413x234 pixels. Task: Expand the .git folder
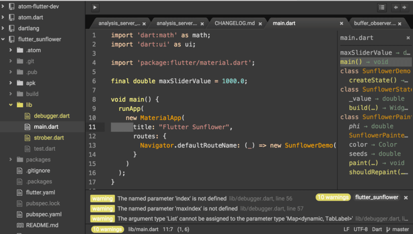pos(10,61)
